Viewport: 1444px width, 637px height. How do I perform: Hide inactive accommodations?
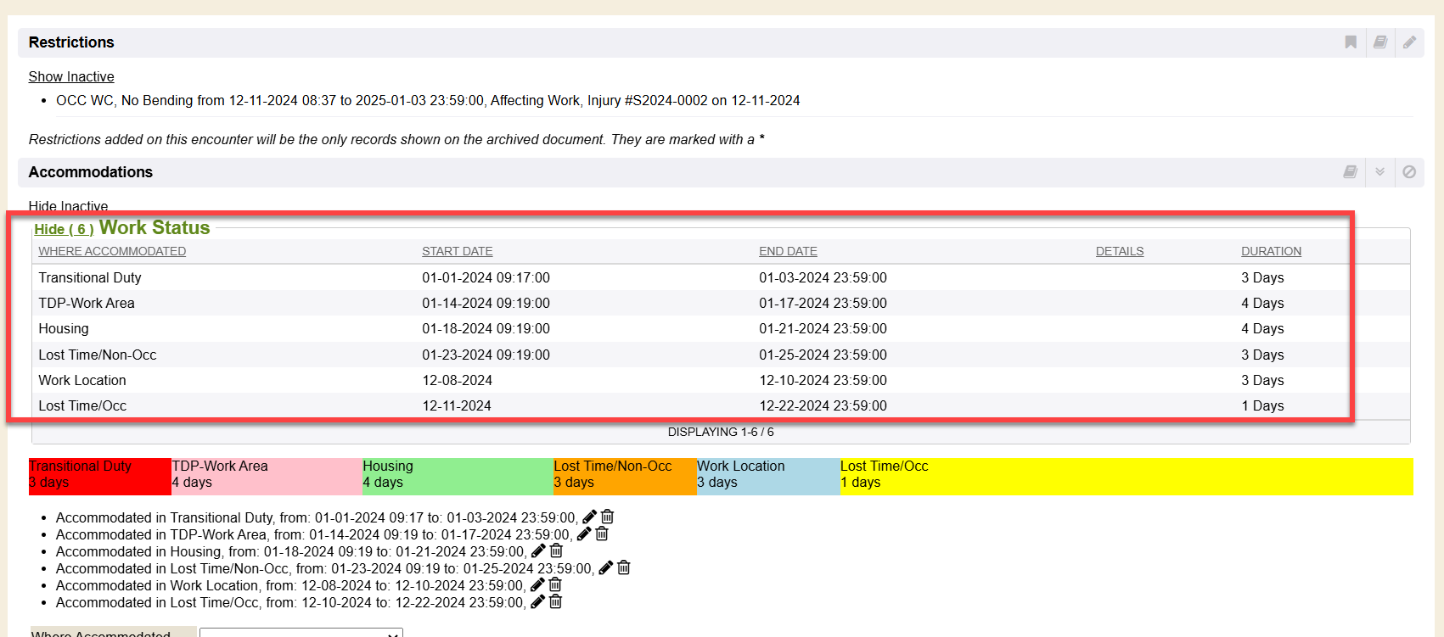tap(68, 206)
